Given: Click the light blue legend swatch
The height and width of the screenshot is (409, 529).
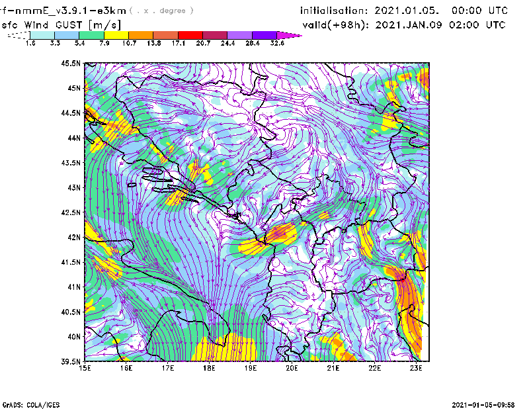Looking at the screenshot, I should (67, 35).
